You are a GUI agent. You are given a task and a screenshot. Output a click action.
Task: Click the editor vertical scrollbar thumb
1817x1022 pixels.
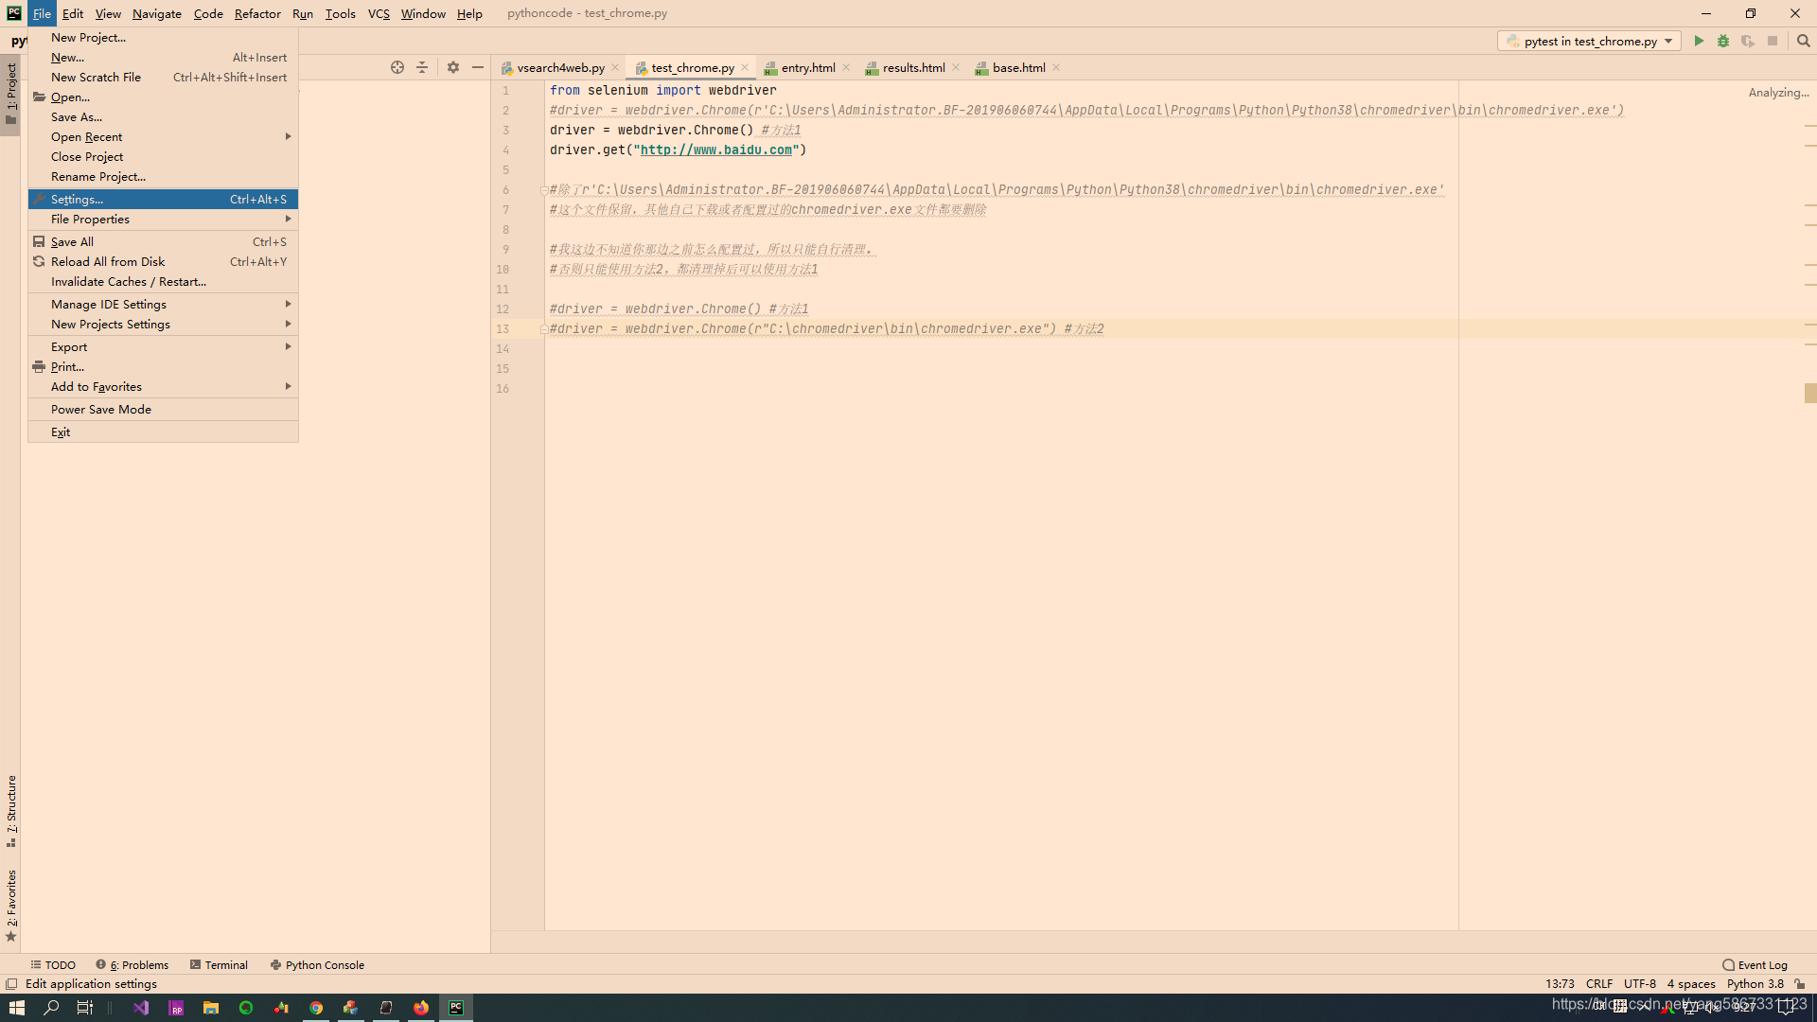click(x=1810, y=393)
